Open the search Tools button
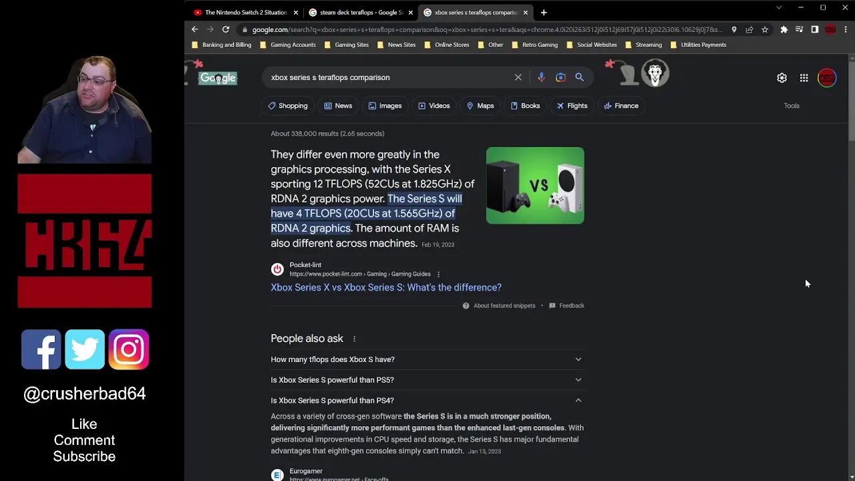Viewport: 855px width, 481px height. [792, 106]
